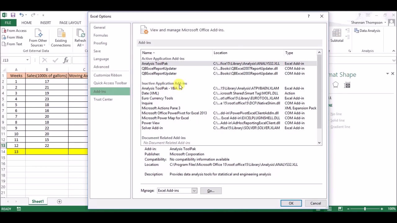The height and width of the screenshot is (223, 397).
Task: Open the Name Box dropdown arrow
Action: [28, 60]
